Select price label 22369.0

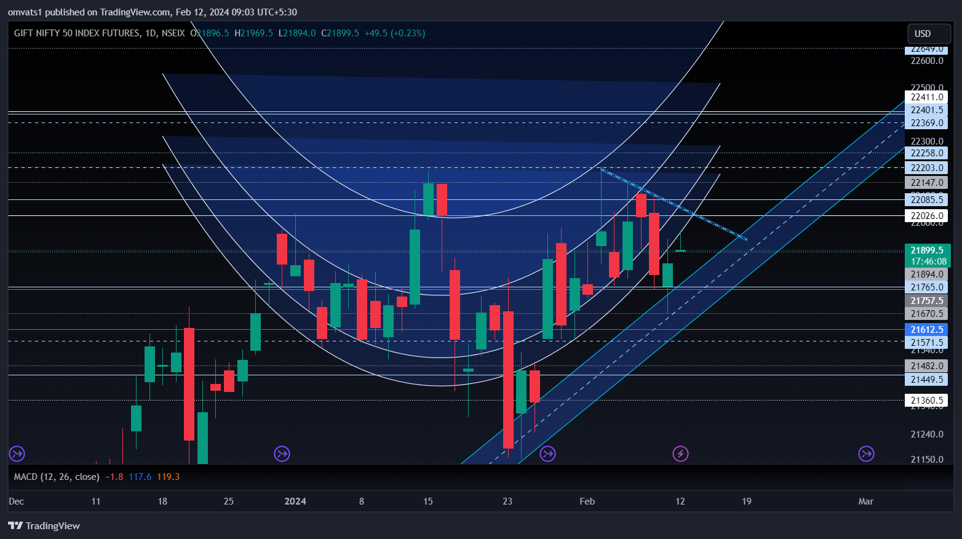(926, 123)
